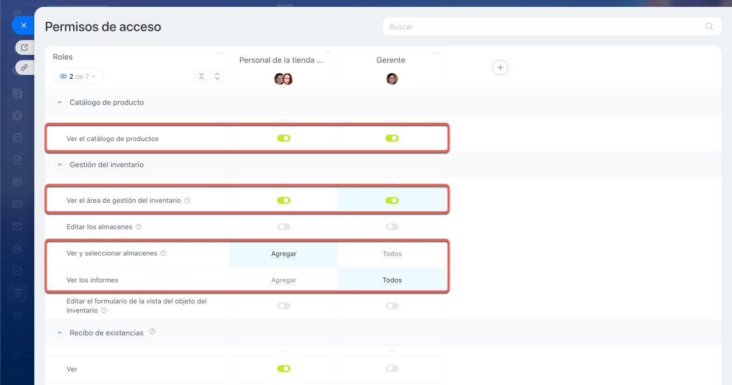Click Todos for Gerente in Ver los informes
This screenshot has height=385, width=732.
392,280
